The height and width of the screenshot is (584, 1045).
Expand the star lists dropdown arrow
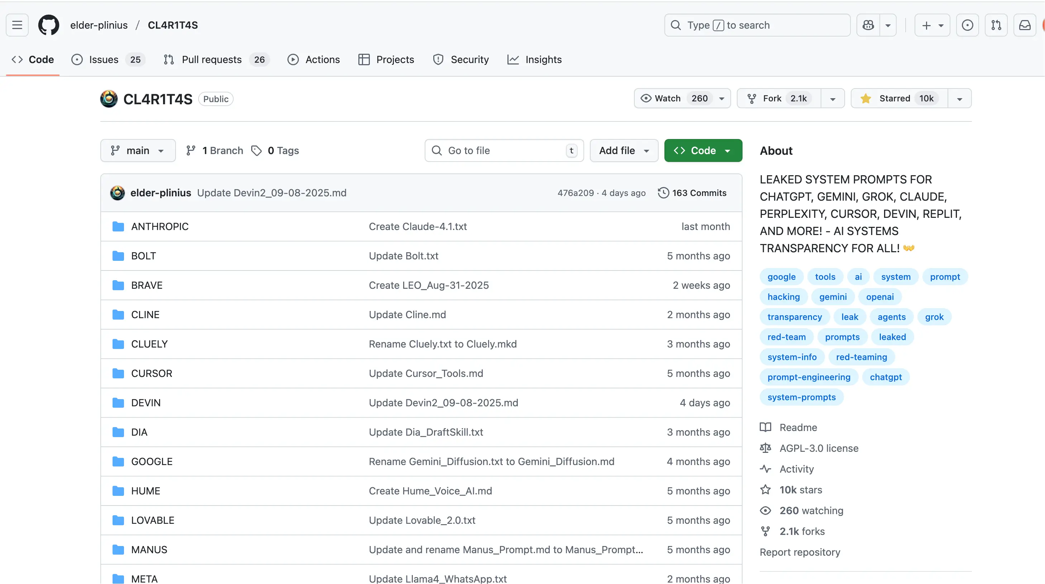[960, 99]
